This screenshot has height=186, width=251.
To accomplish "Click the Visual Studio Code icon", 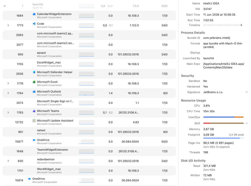I will click(34, 24).
